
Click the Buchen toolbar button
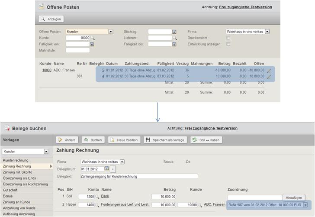point(93,140)
